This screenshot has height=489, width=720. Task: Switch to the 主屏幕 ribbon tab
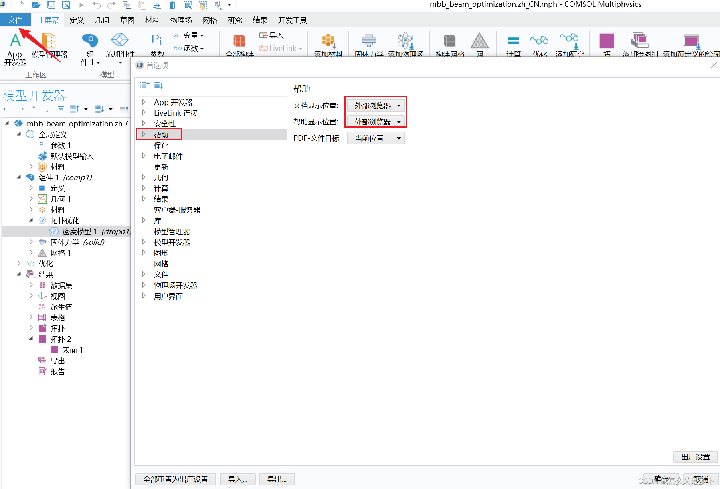[x=48, y=20]
